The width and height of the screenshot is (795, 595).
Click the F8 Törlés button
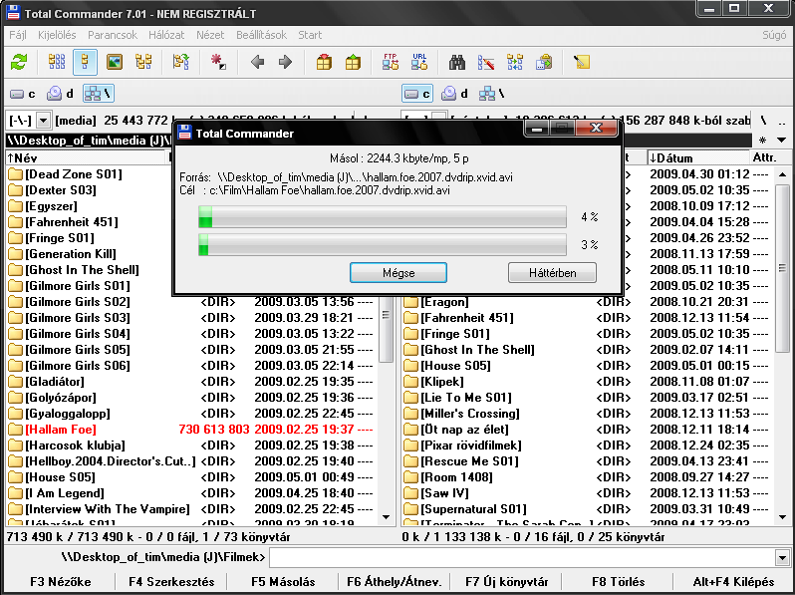618,582
